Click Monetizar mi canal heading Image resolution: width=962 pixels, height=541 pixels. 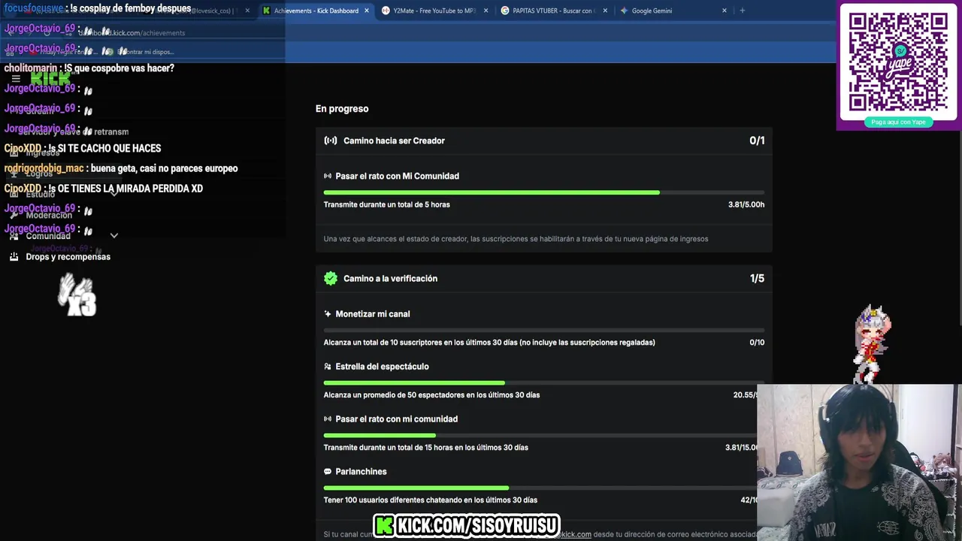373,314
